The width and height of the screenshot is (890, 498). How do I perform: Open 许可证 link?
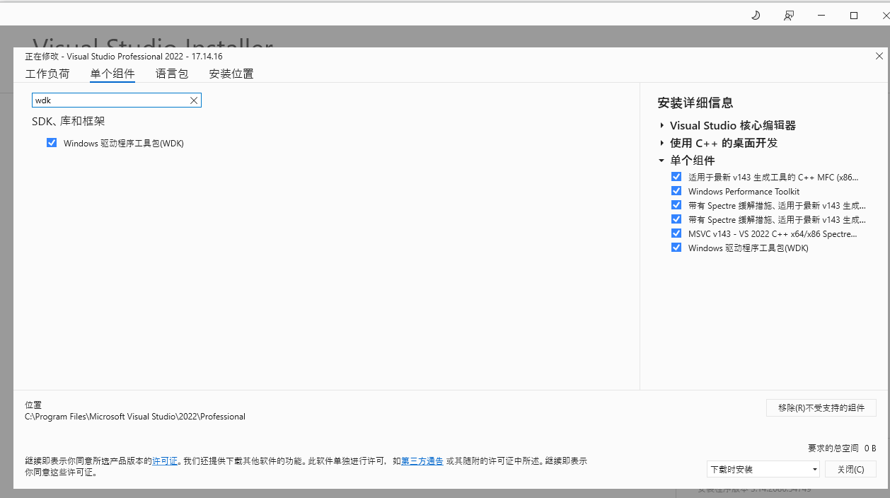click(166, 461)
